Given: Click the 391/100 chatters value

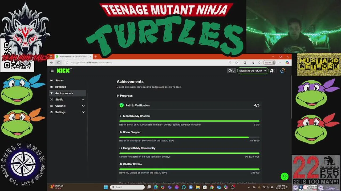Looking at the screenshot, I should tap(255, 173).
